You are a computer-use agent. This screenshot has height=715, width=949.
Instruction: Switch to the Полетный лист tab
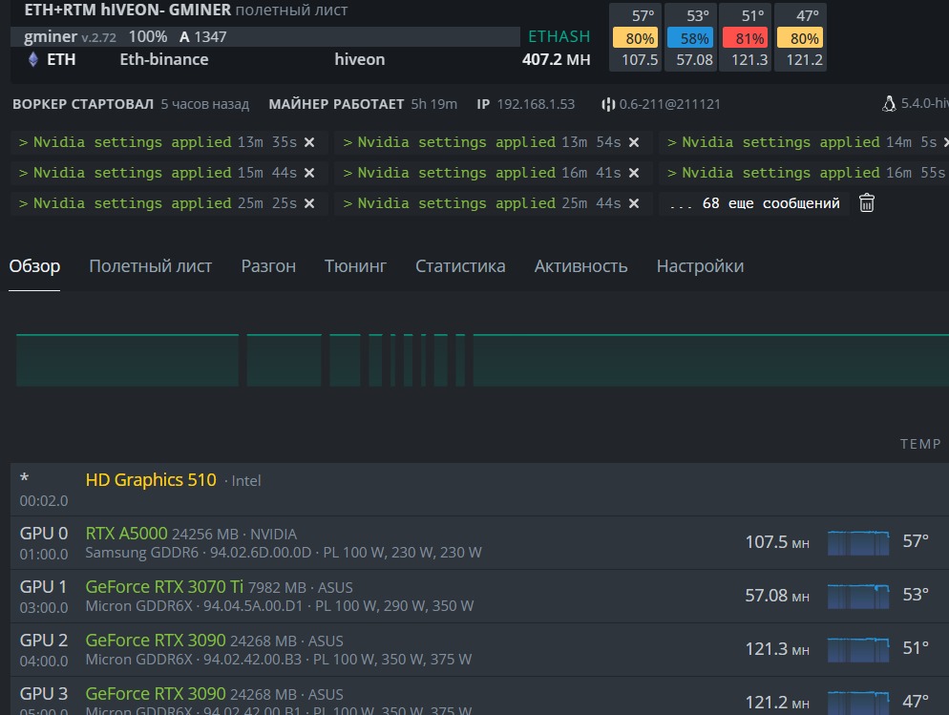(x=151, y=266)
